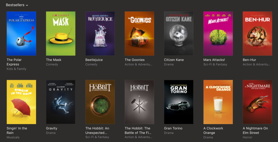The image size is (278, 142).
Task: Click The Polar Express title text
Action: click(x=14, y=62)
